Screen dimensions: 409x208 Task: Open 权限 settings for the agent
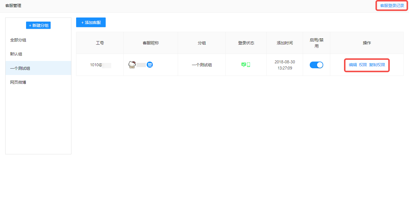363,65
